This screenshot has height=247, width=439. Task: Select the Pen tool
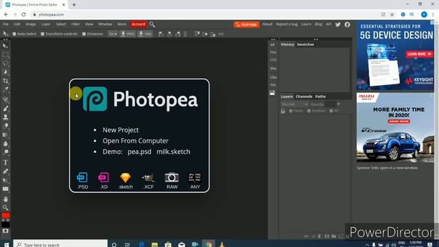[5, 171]
